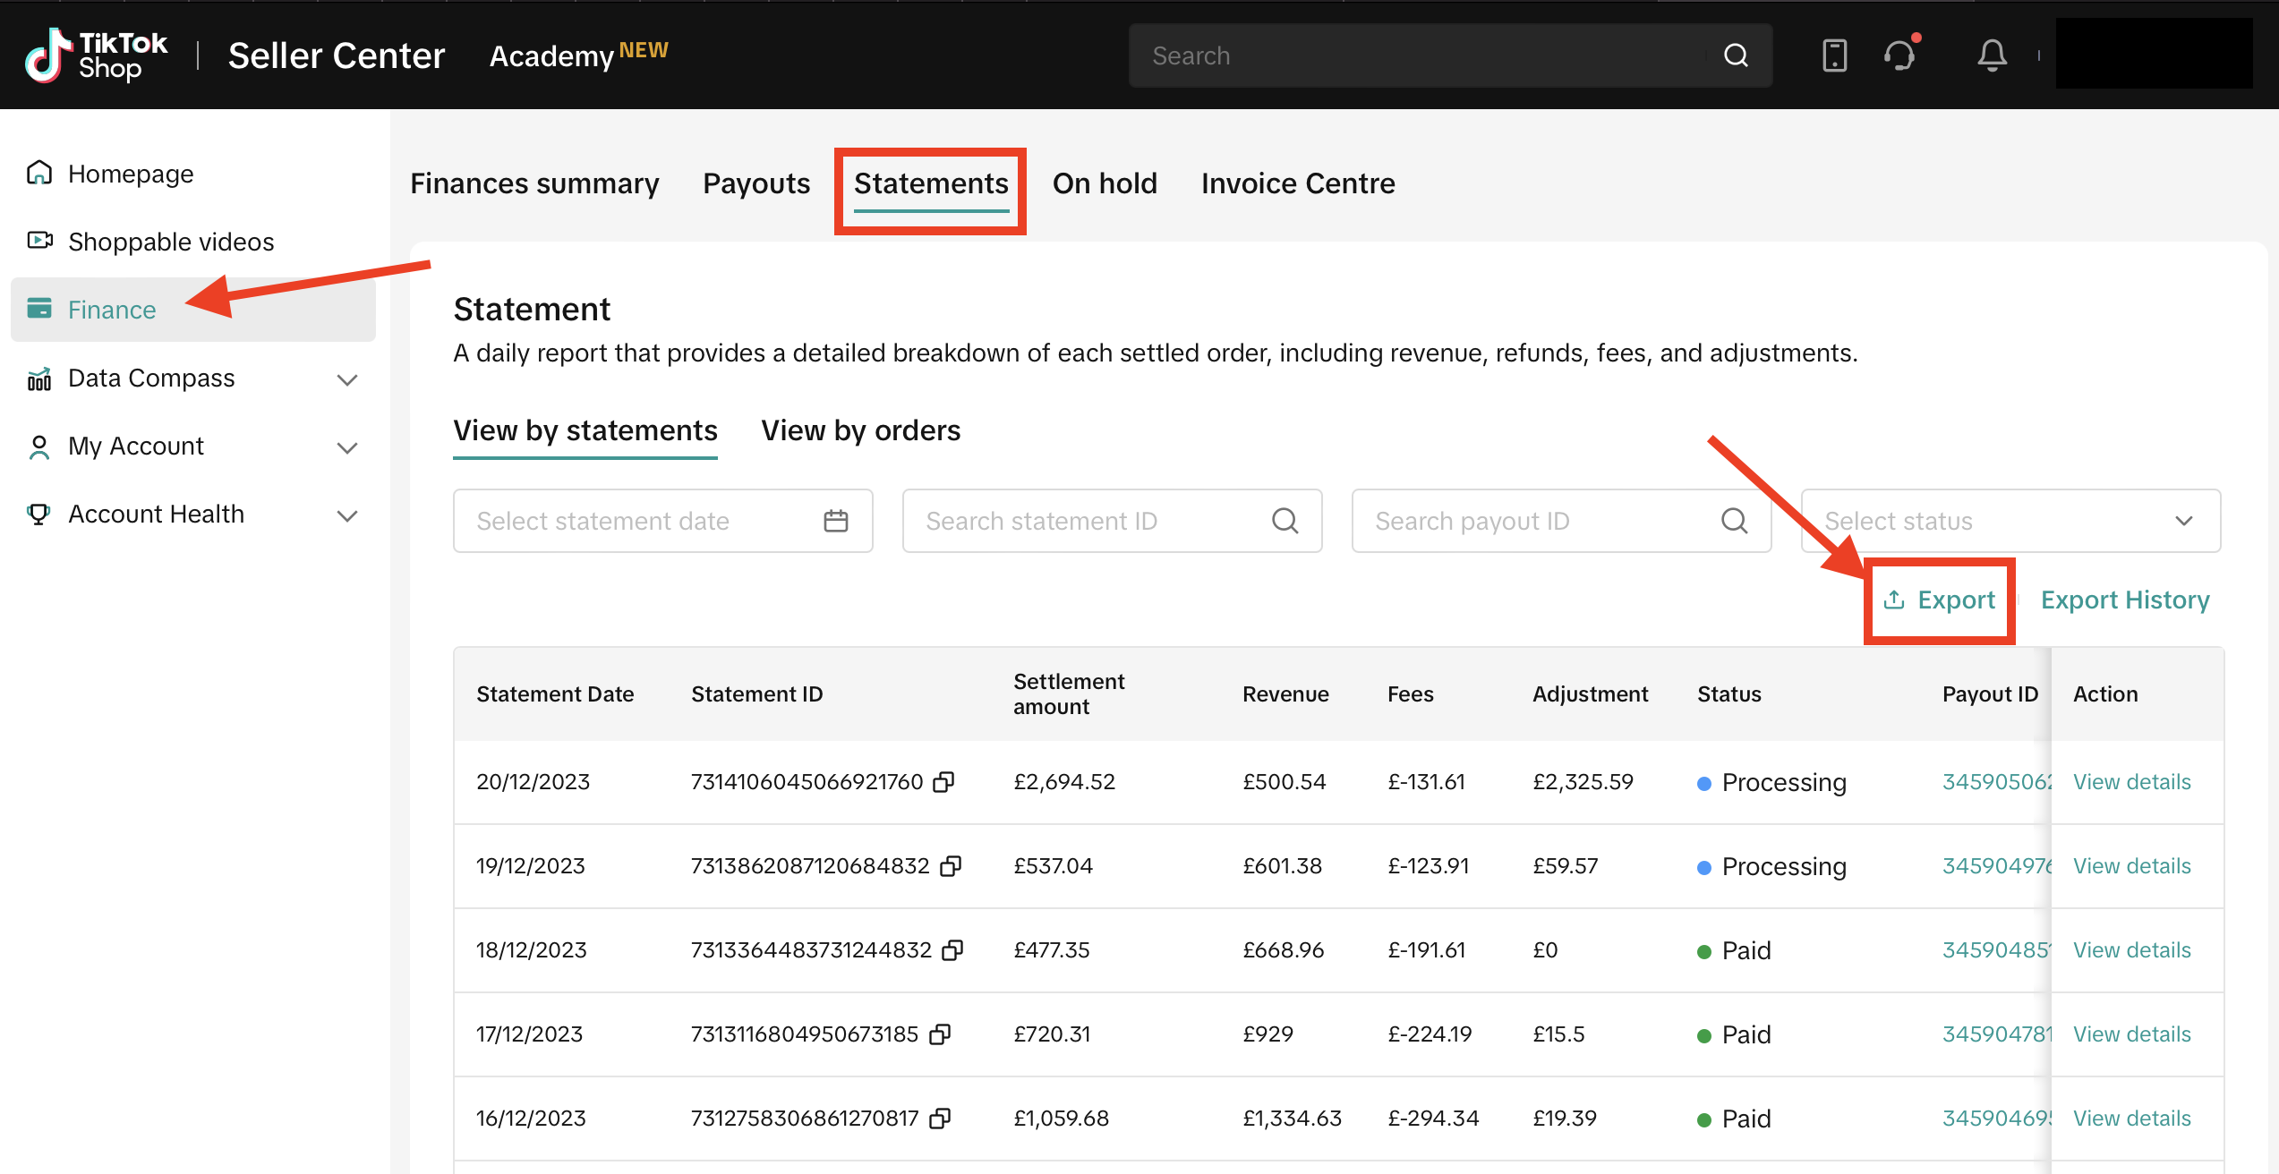
Task: Expand the Account Health menu
Action: point(347,515)
